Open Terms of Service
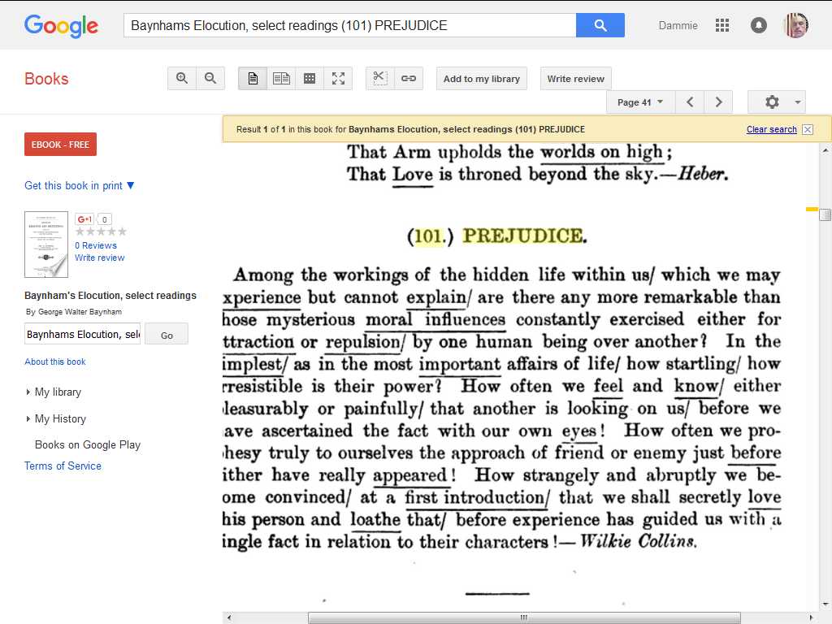 click(63, 466)
